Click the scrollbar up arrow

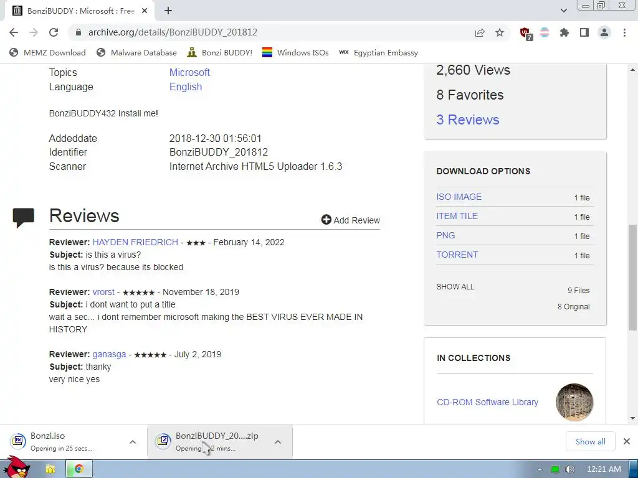pyautogui.click(x=633, y=70)
